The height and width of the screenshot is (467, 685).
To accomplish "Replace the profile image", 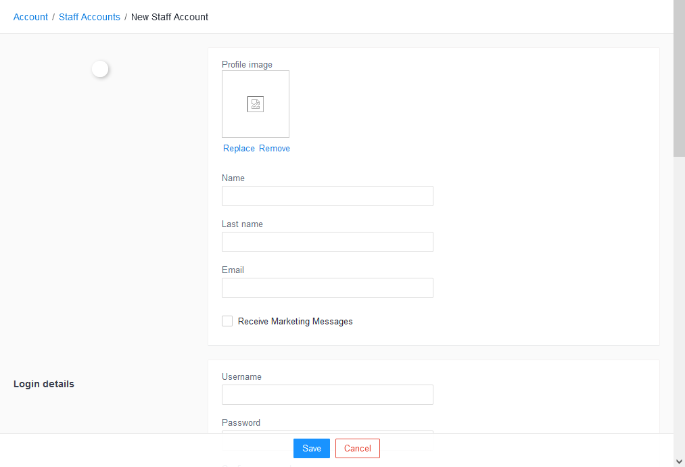I will 239,149.
